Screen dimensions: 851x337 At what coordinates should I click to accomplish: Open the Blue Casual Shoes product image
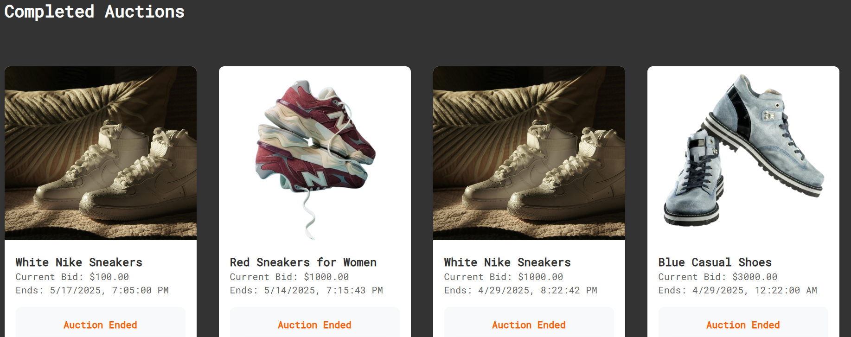pos(743,153)
